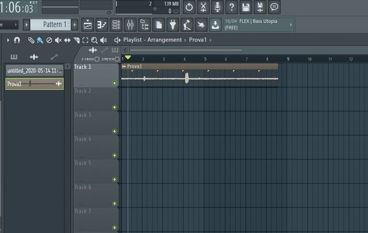Select the Delete tool in playlist toolbar
The width and height of the screenshot is (368, 233).
[x=49, y=40]
